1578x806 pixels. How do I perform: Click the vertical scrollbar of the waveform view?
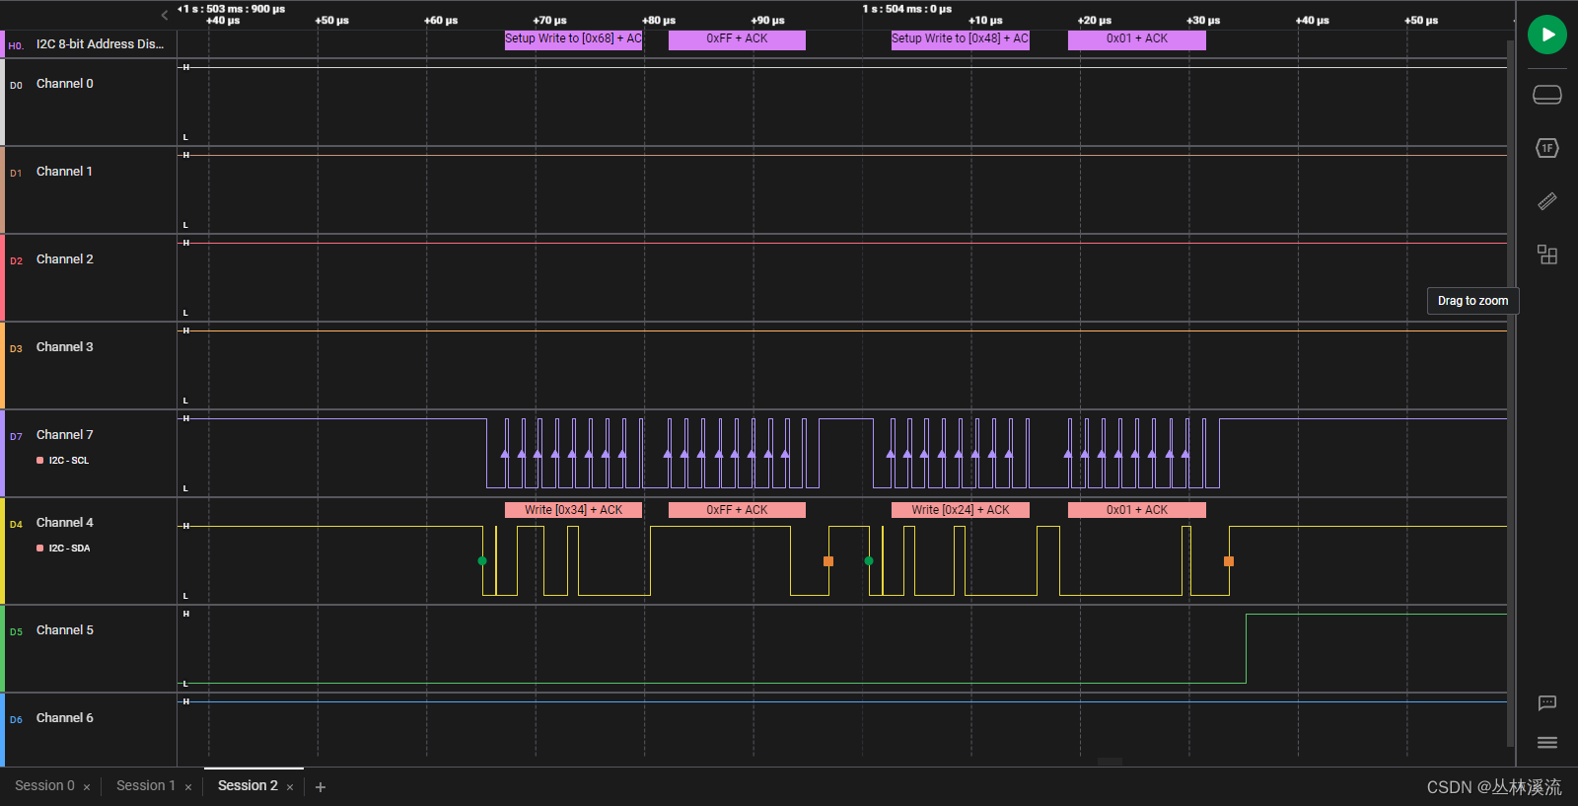click(1510, 395)
